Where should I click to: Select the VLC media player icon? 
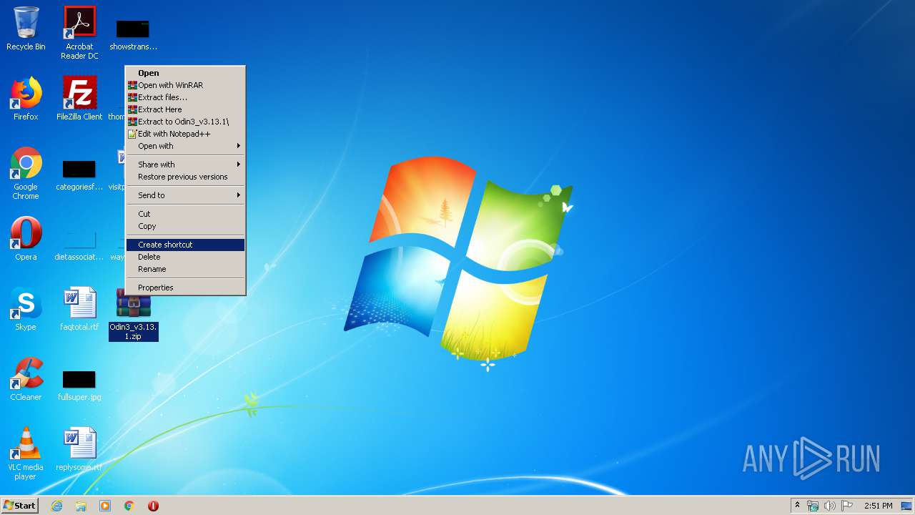click(x=26, y=453)
